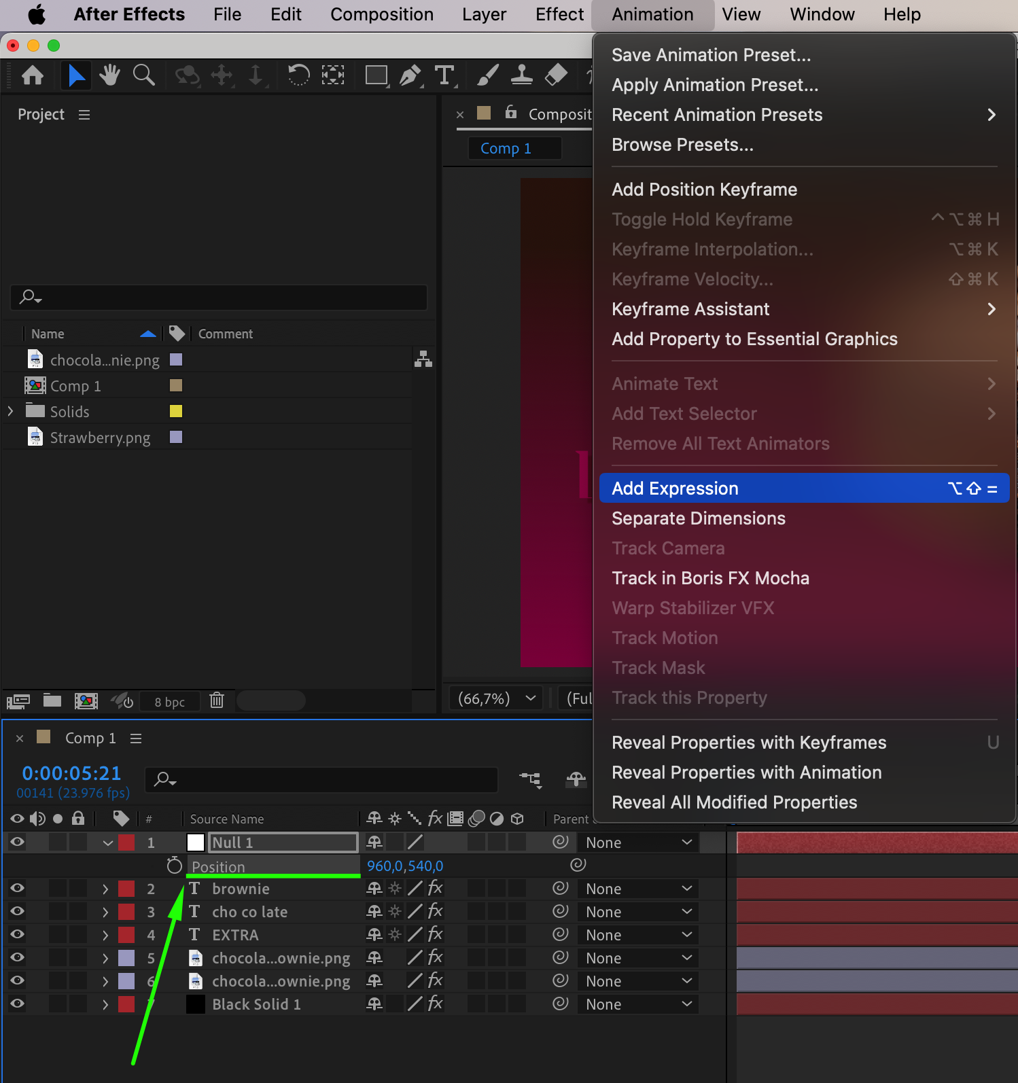
Task: Select the Horizontal Type tool
Action: pos(444,75)
